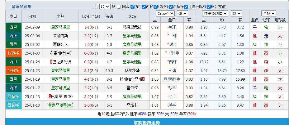289x125 pixels.
Task: Click the 3-0(0-0) score against 马洛卡
Action: click(91, 105)
